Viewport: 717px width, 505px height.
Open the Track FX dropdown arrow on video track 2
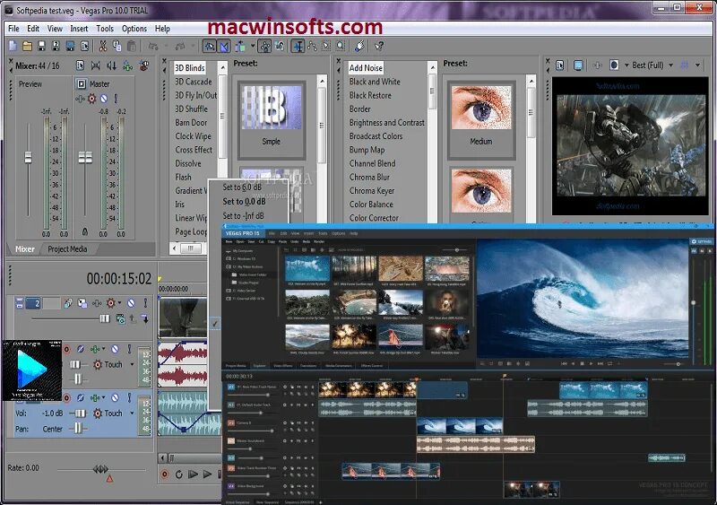point(119,303)
